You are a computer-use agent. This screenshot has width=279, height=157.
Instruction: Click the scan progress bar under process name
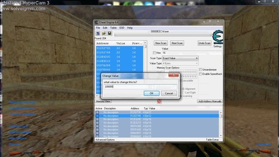coord(163,35)
